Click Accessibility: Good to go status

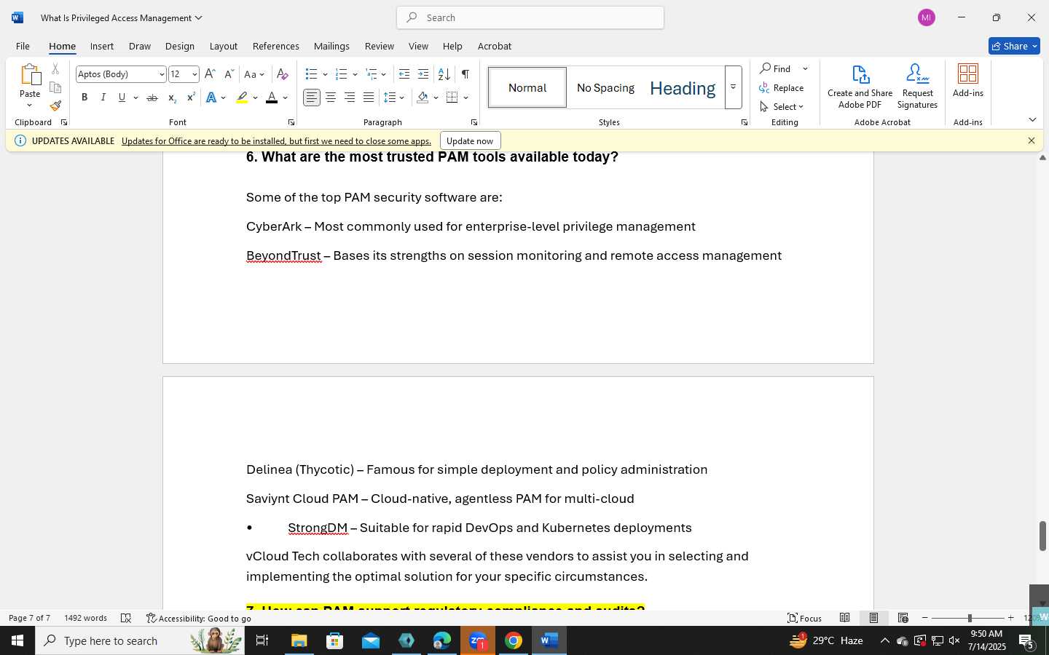(x=199, y=618)
